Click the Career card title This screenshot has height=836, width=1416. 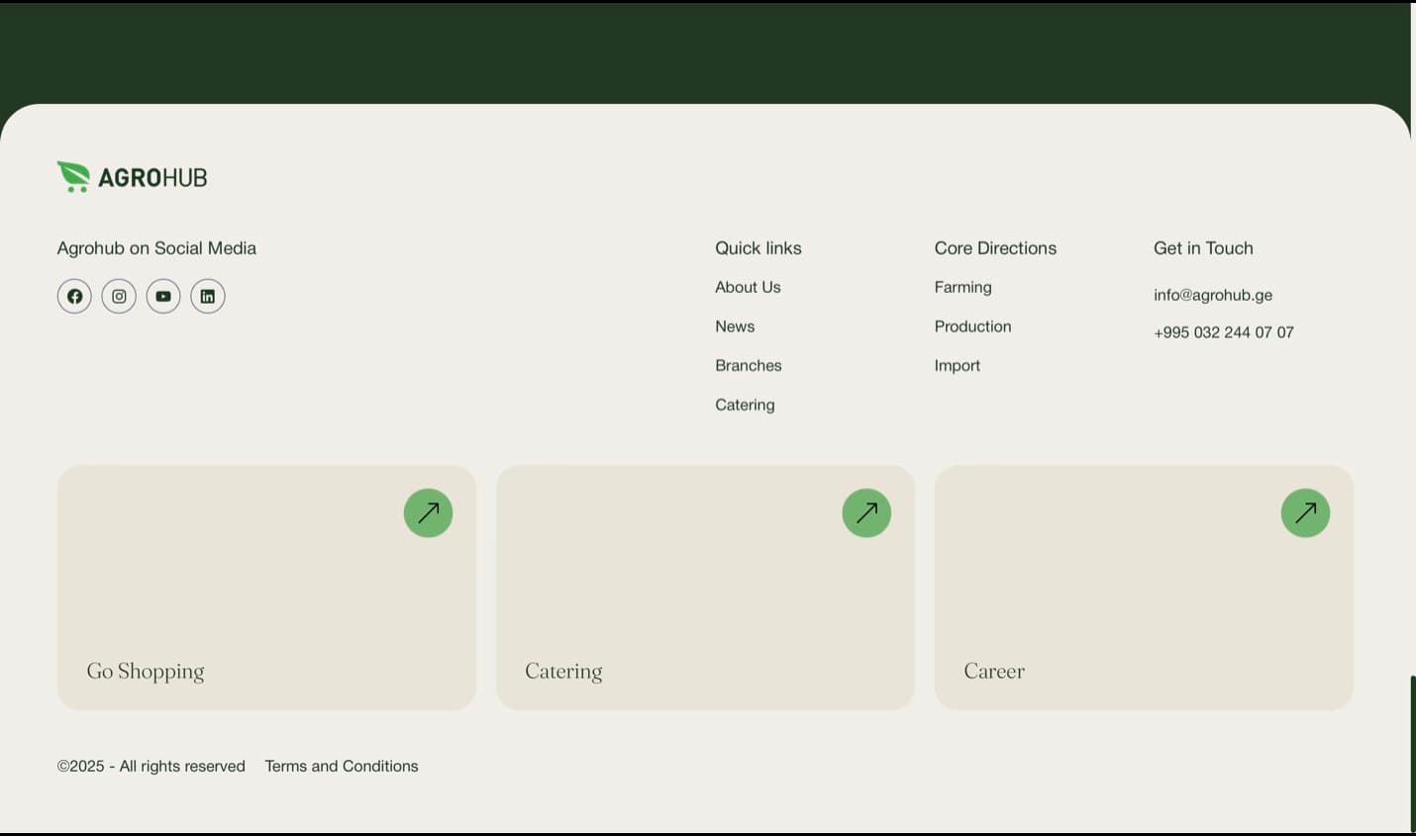pos(994,671)
